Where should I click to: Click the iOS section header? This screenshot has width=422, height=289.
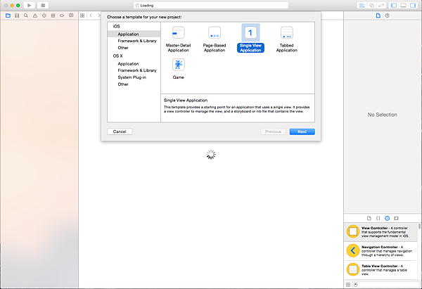[x=116, y=27]
